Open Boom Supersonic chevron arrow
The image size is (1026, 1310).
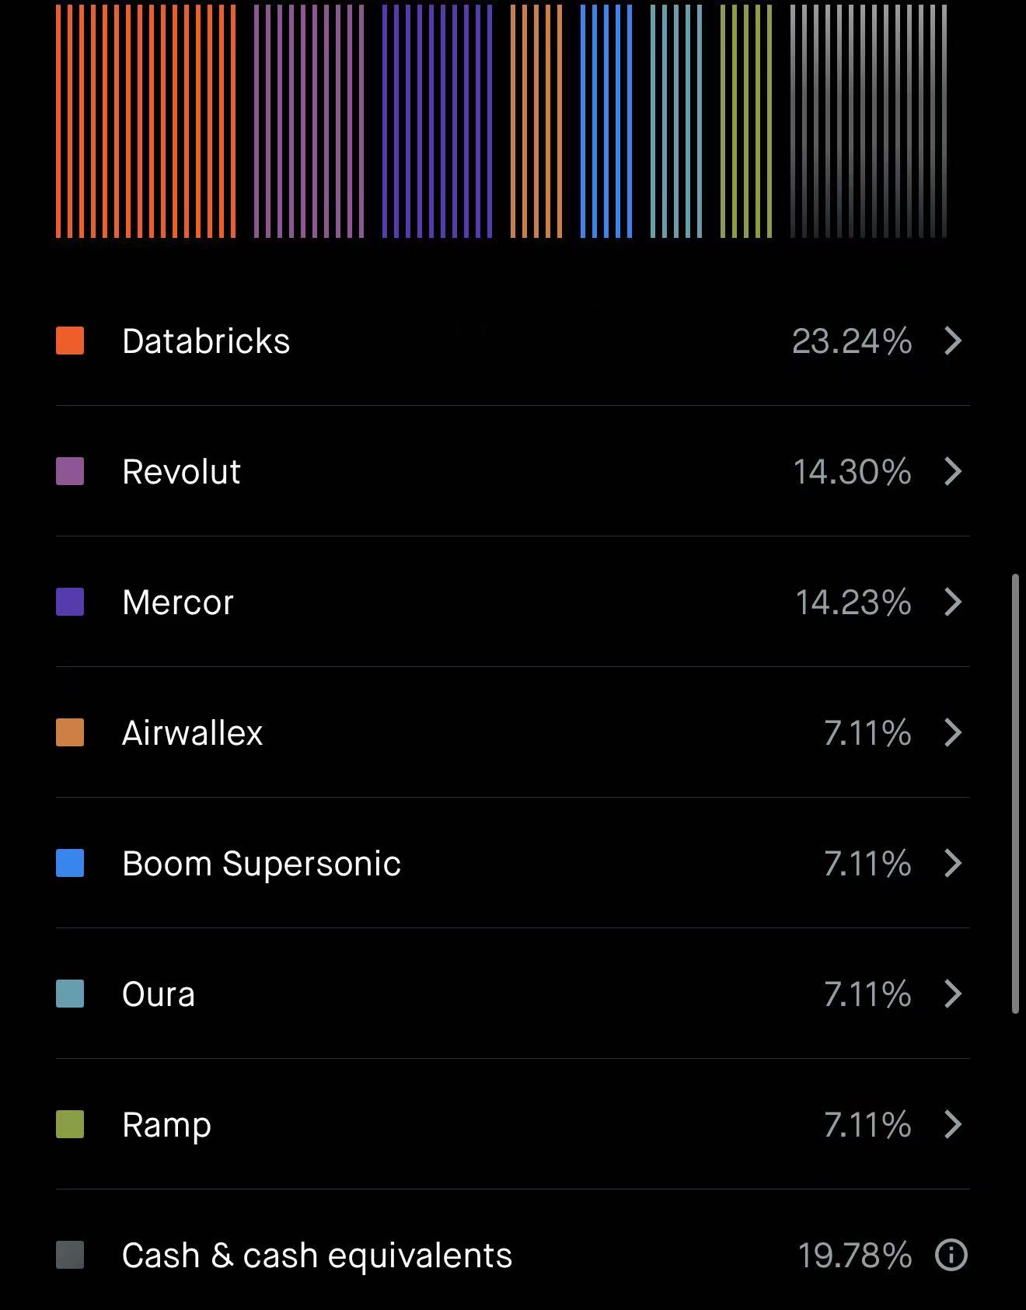953,863
